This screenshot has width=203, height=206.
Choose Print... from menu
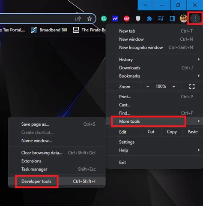coord(155,97)
